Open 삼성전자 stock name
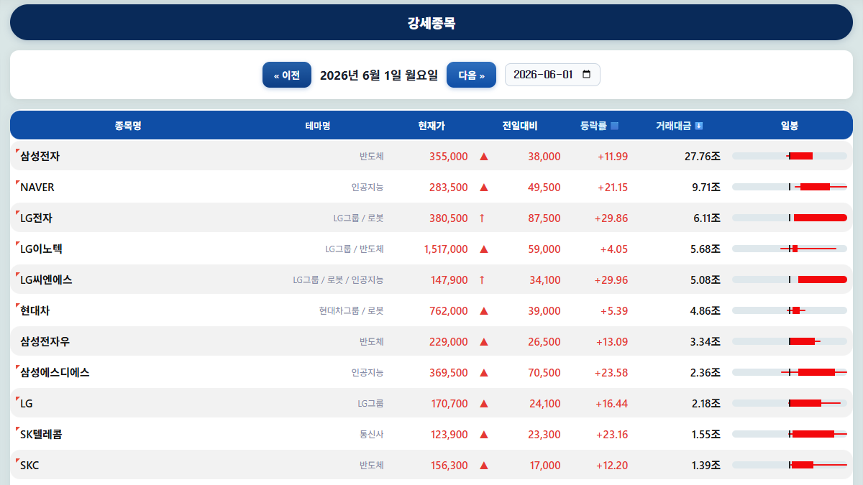The width and height of the screenshot is (863, 485). [40, 156]
